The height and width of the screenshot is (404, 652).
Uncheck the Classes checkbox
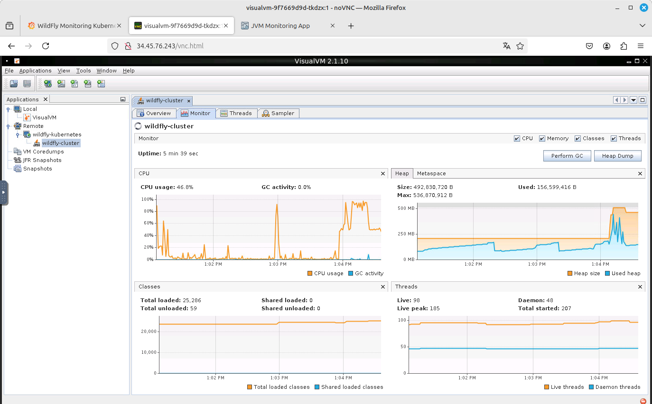point(577,139)
